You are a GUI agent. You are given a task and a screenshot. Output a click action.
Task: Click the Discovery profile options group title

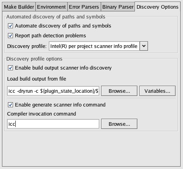coord(34,59)
